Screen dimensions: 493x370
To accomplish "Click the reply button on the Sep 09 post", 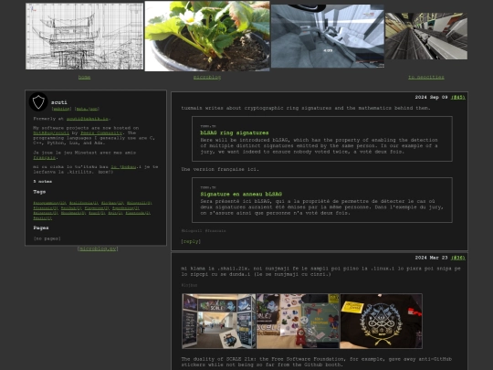I will pyautogui.click(x=191, y=241).
